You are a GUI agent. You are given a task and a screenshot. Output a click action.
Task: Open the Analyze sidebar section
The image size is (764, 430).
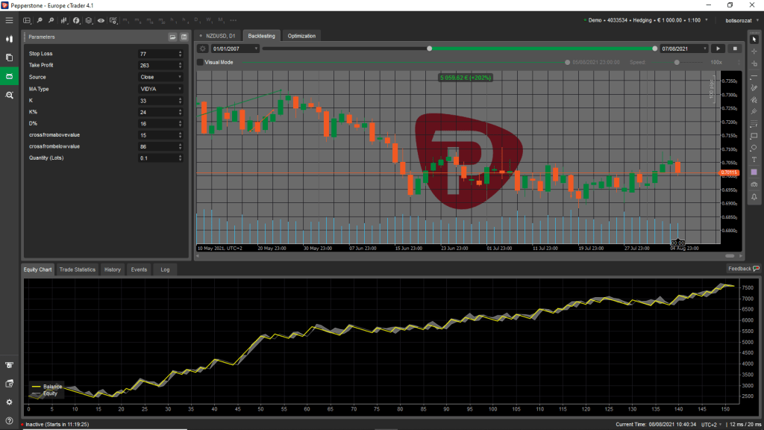[x=10, y=96]
